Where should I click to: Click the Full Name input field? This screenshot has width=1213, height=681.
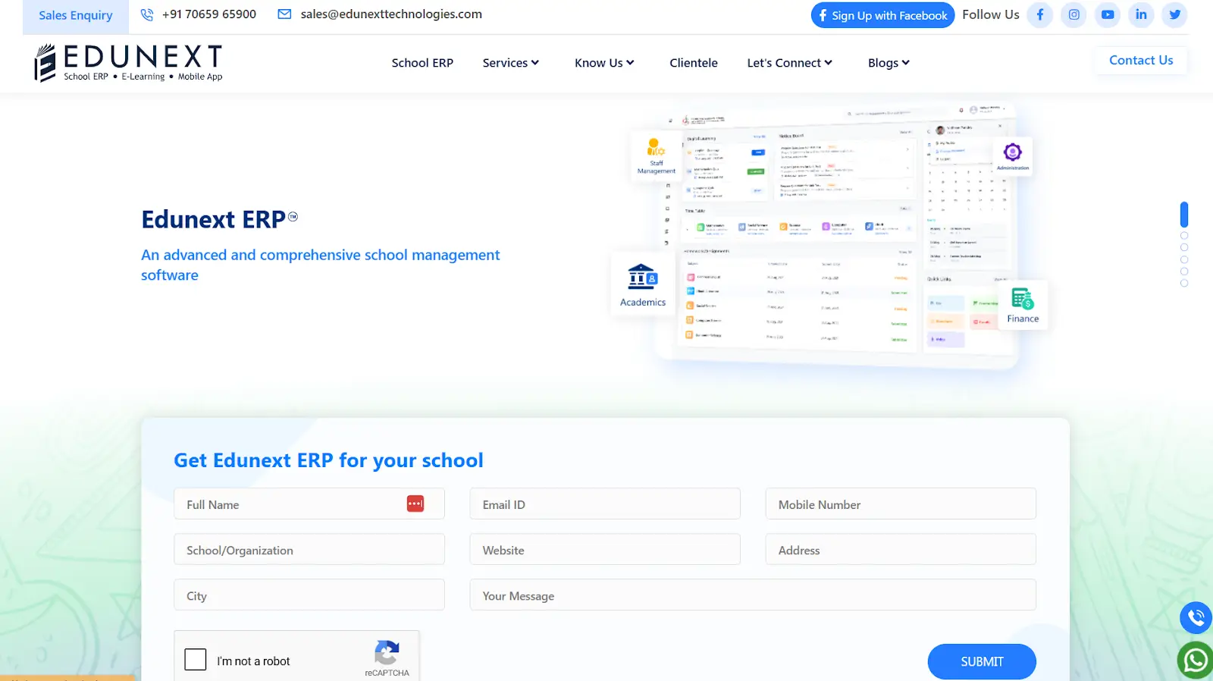(x=309, y=504)
